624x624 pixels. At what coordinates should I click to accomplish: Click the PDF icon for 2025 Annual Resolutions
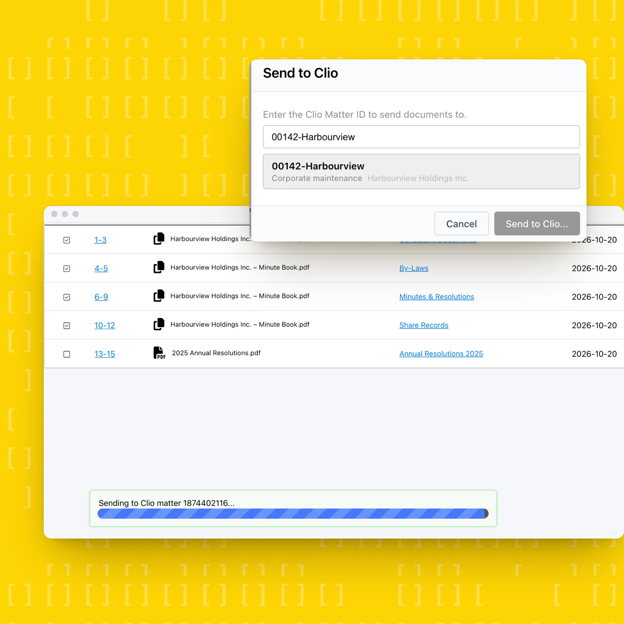pos(159,353)
